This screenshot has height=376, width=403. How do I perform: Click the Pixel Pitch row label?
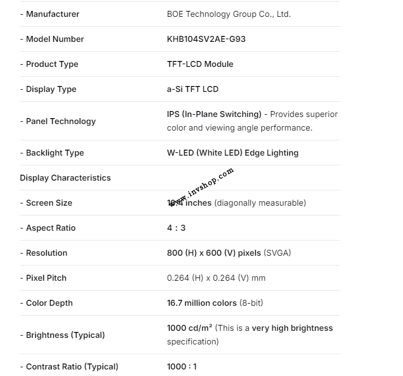coord(46,278)
